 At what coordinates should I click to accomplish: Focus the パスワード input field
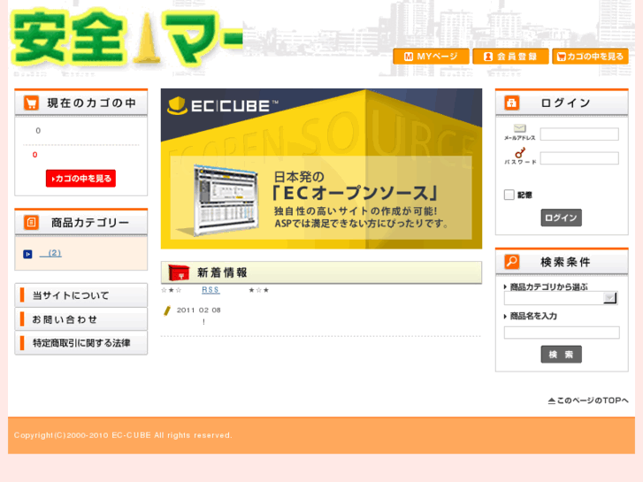tap(579, 158)
